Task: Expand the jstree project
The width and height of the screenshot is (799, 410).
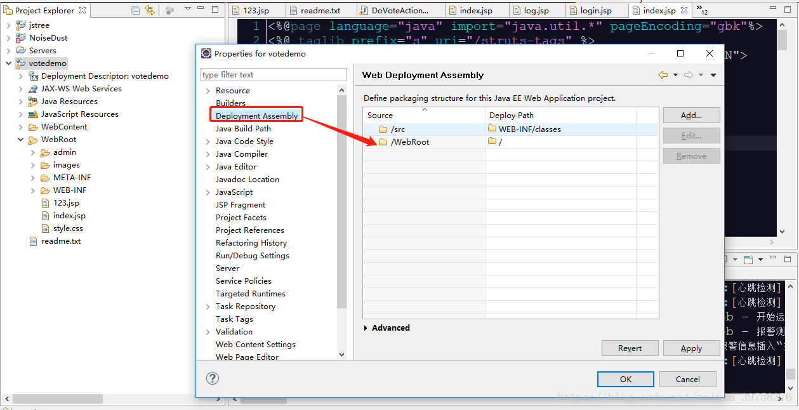Action: tap(9, 25)
